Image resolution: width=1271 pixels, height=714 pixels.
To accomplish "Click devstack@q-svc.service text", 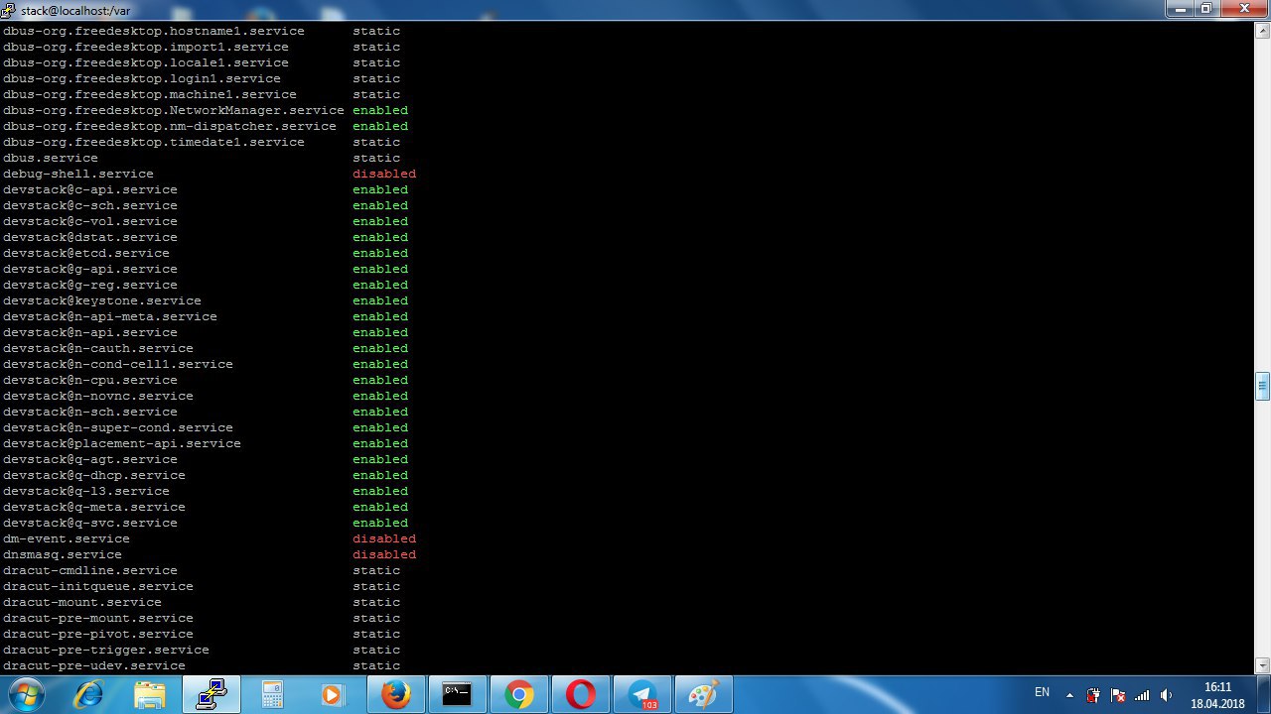I will tap(90, 523).
